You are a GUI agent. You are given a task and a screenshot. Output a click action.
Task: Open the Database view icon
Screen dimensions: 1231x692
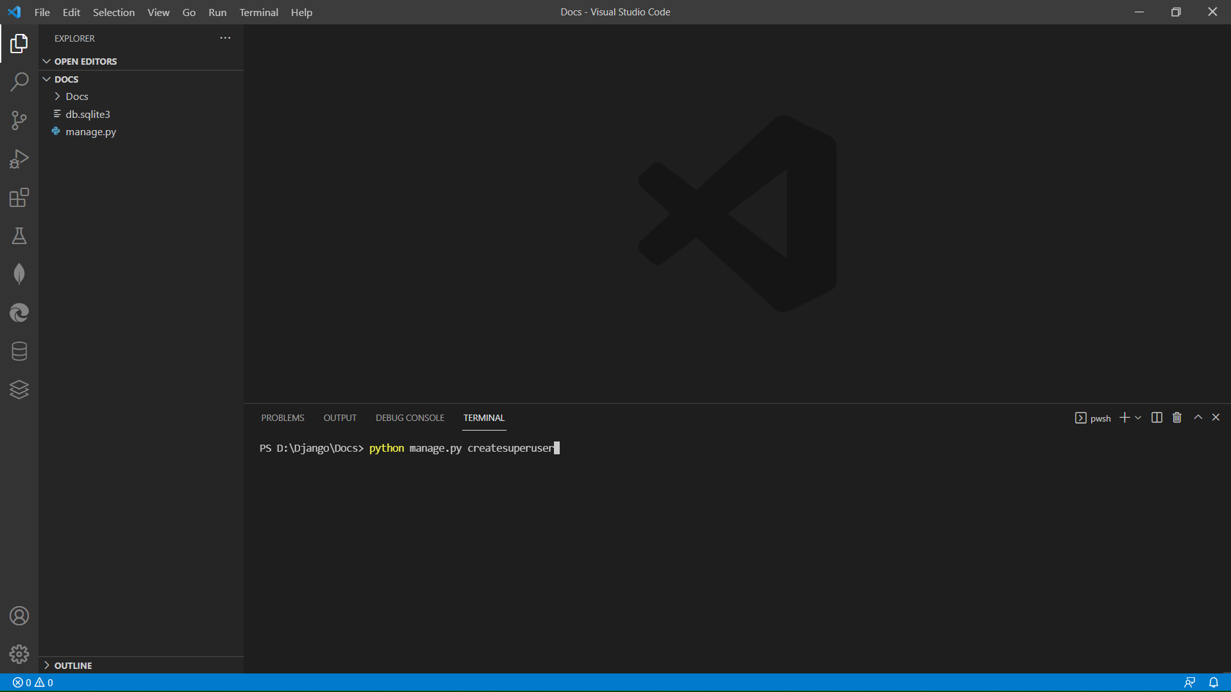point(19,351)
